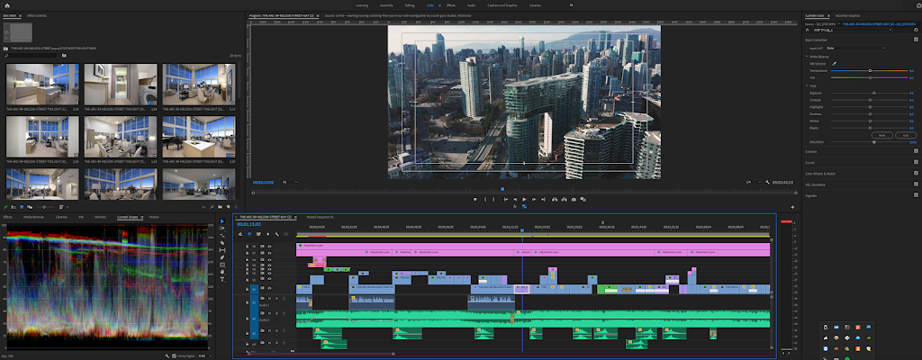Switch project panel to Freeform View
The width and height of the screenshot is (922, 360).
(30, 207)
